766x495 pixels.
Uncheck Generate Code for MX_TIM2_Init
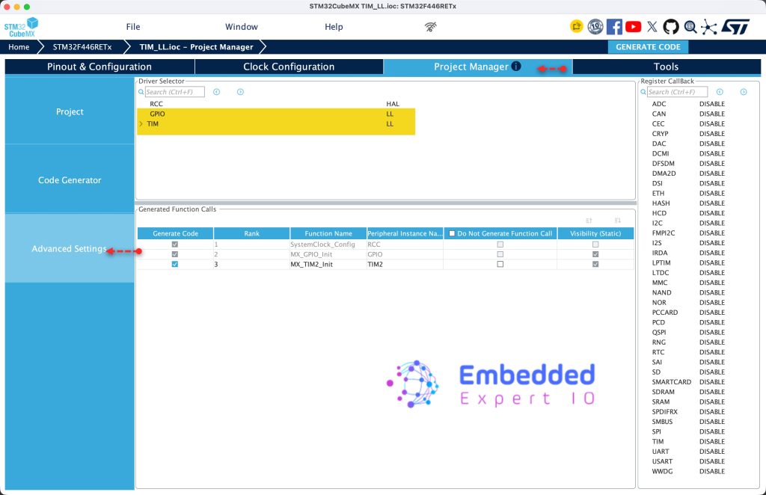pos(175,264)
